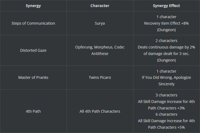Image resolution: width=200 pixels, height=133 pixels.
Task: Click the Path Characters +3% text
Action: point(167,108)
